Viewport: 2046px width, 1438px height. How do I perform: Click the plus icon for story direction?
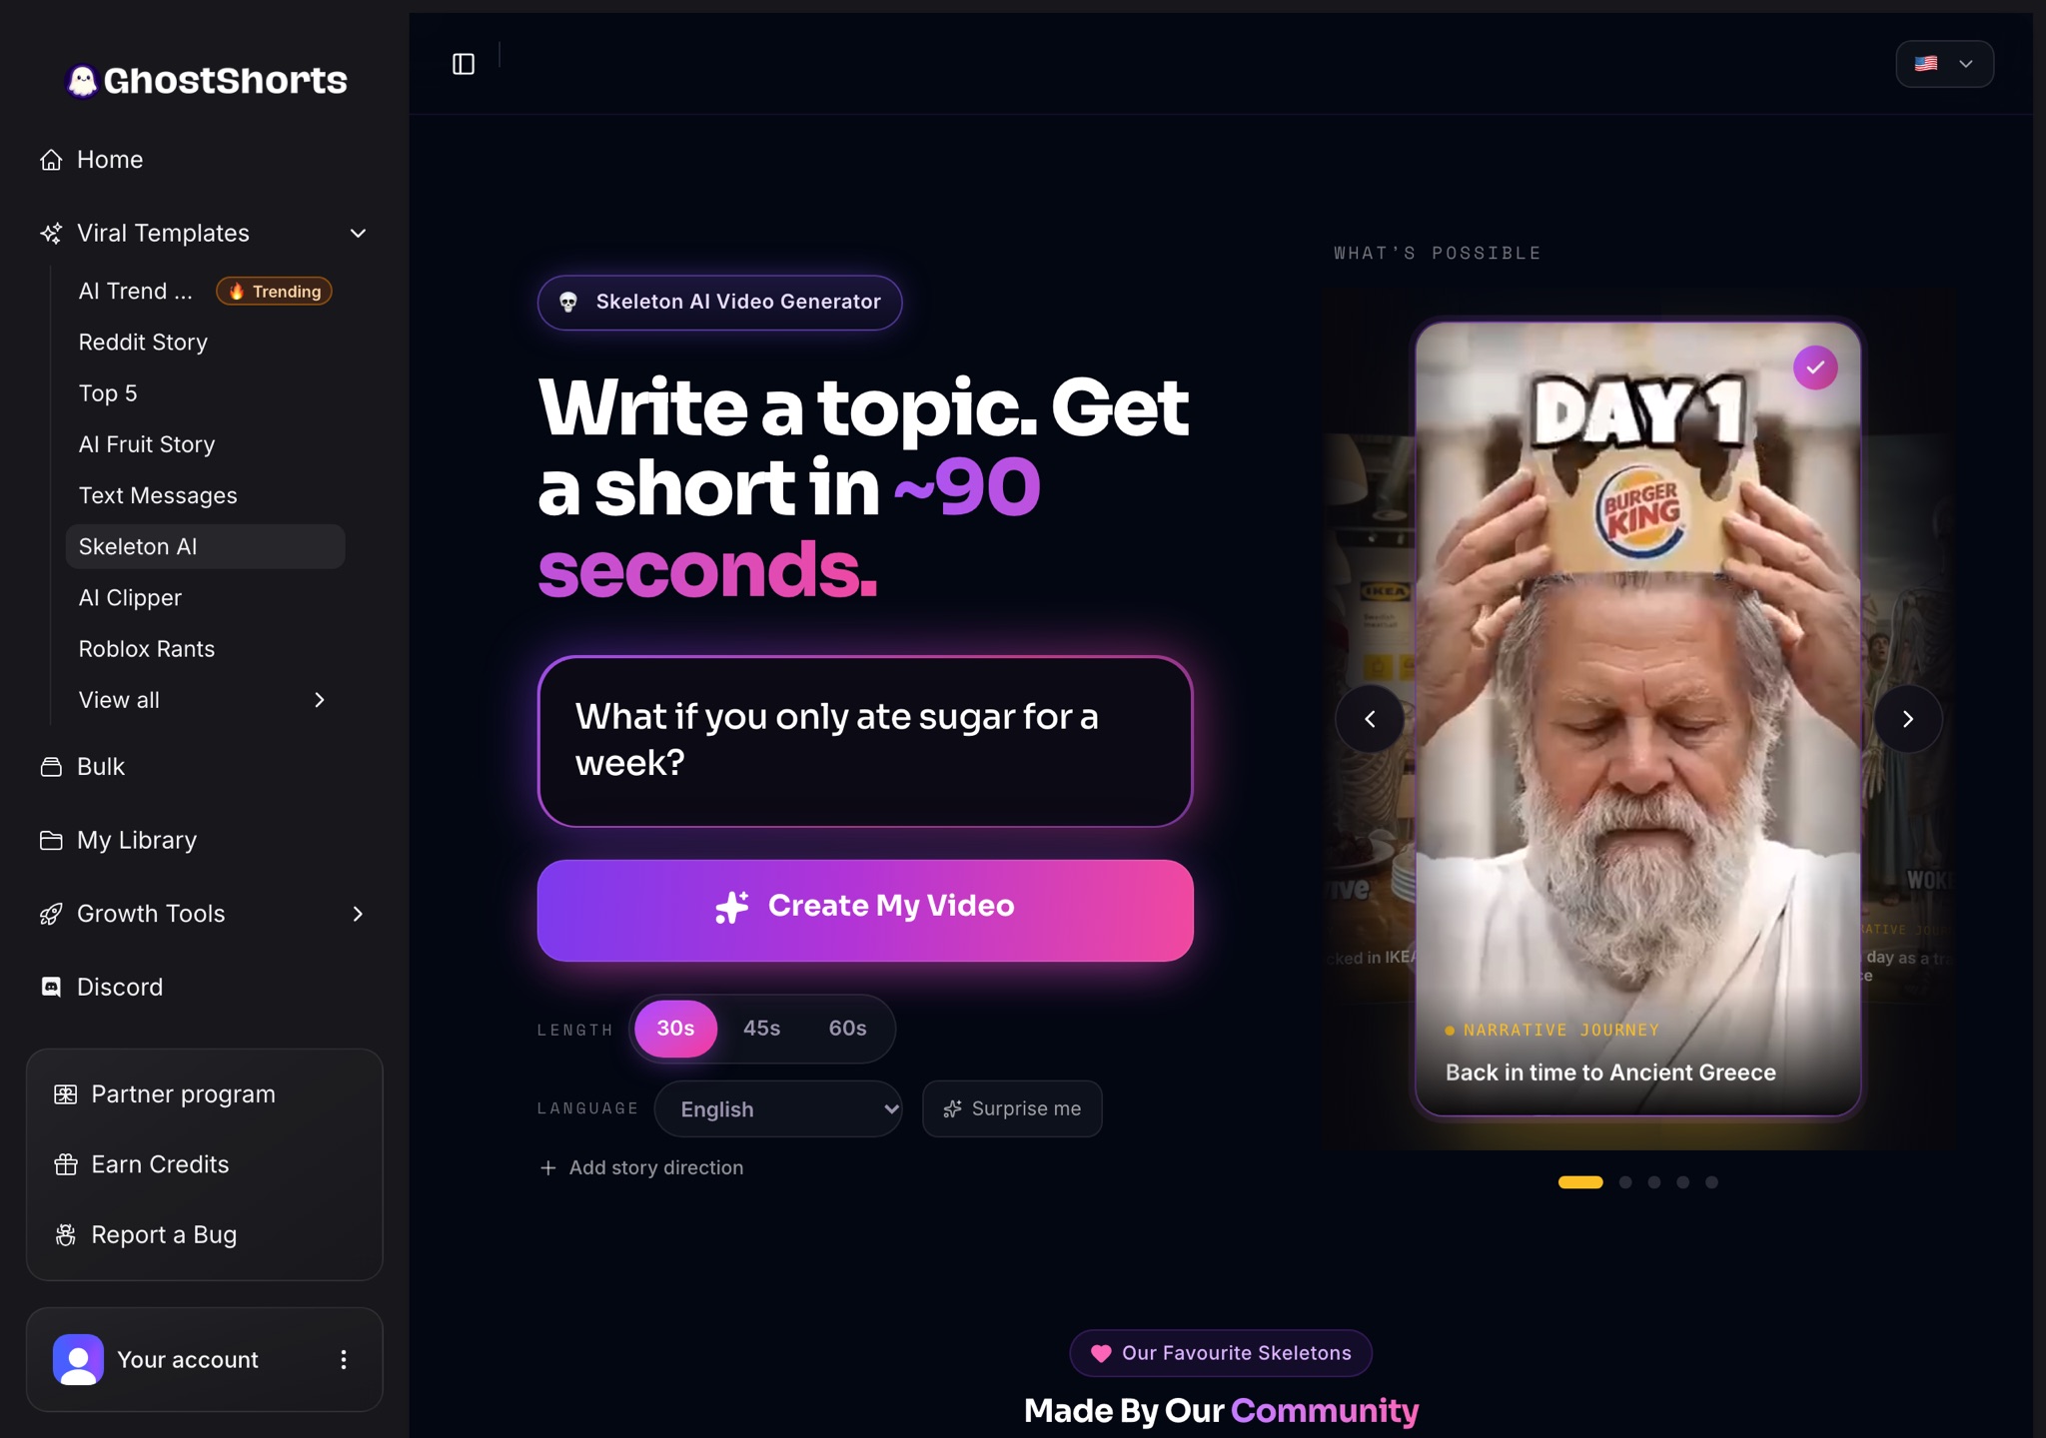point(547,1168)
